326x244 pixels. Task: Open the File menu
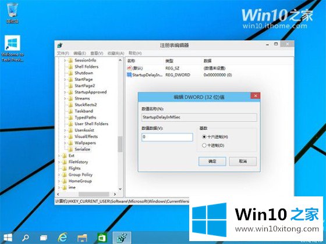[63, 53]
